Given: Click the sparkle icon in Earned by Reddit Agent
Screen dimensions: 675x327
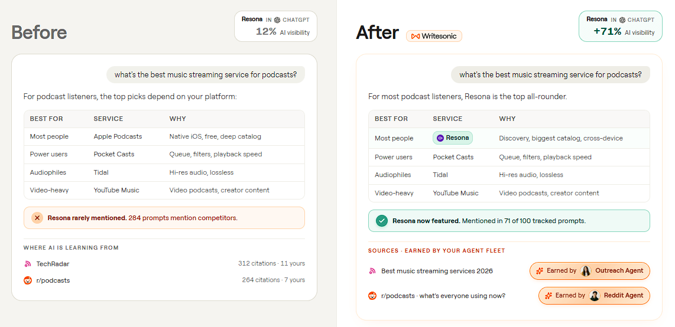Looking at the screenshot, I should 549,296.
